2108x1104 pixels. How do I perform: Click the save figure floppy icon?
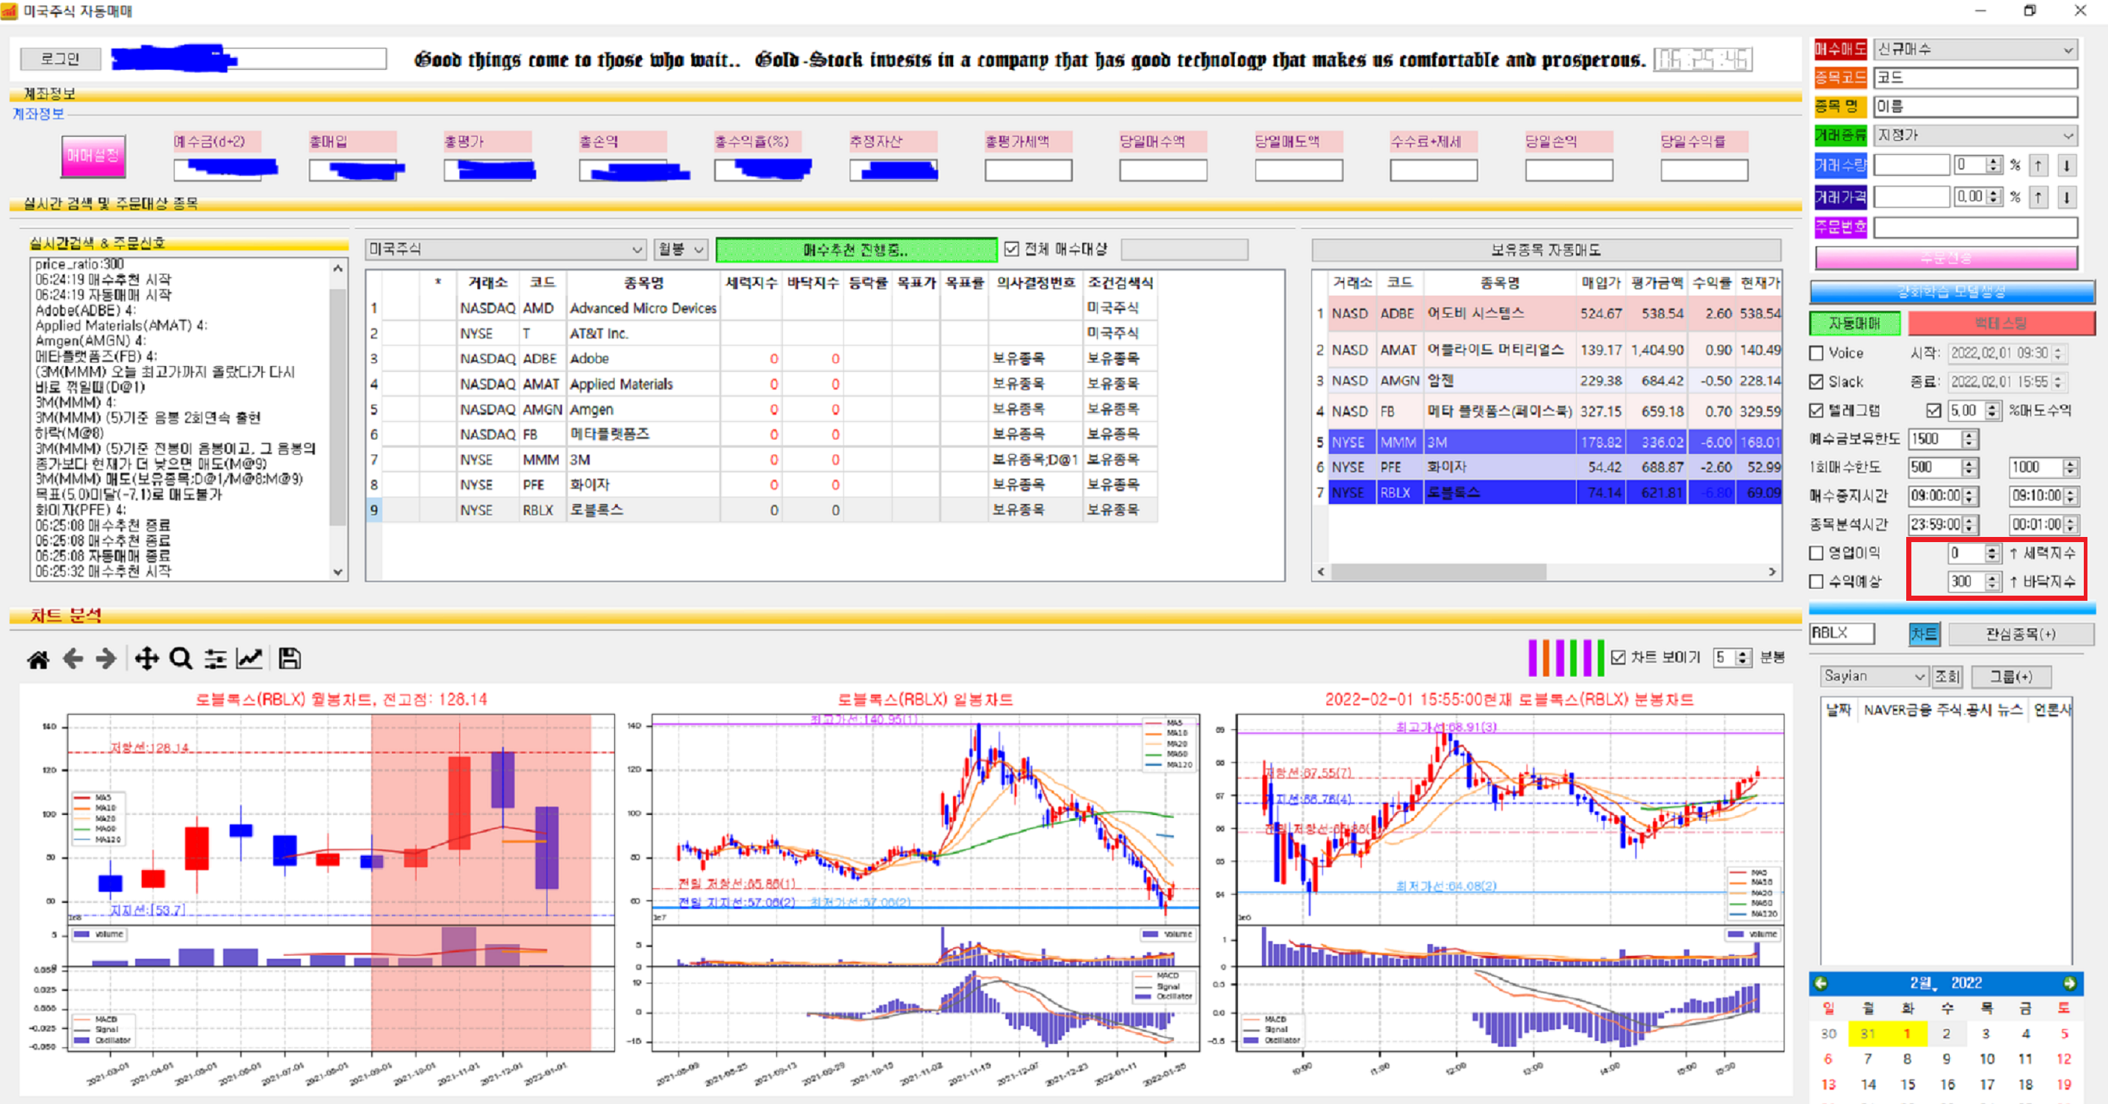pos(290,659)
